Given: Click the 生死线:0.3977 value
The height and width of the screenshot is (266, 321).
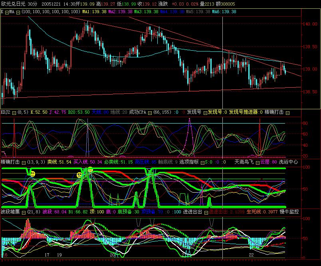Looking at the screenshot, I should pyautogui.click(x=262, y=212).
